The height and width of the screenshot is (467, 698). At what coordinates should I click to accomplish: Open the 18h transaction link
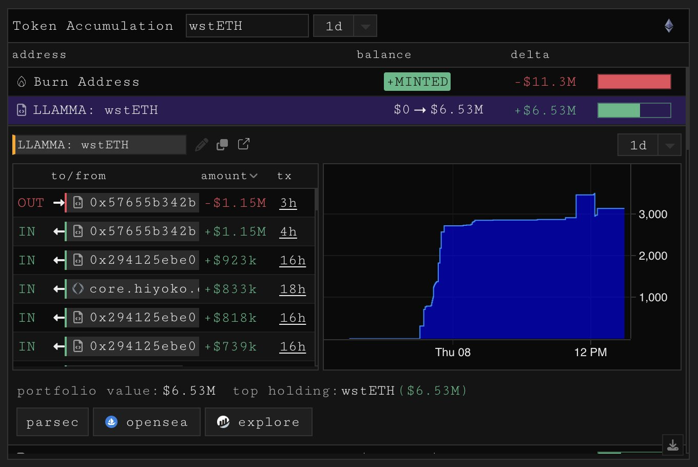[293, 289]
